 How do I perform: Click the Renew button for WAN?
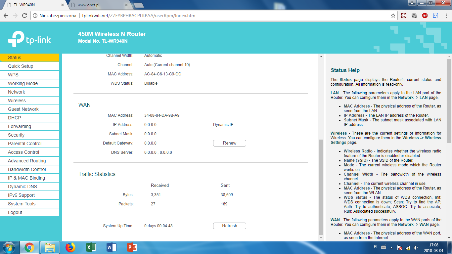[229, 143]
